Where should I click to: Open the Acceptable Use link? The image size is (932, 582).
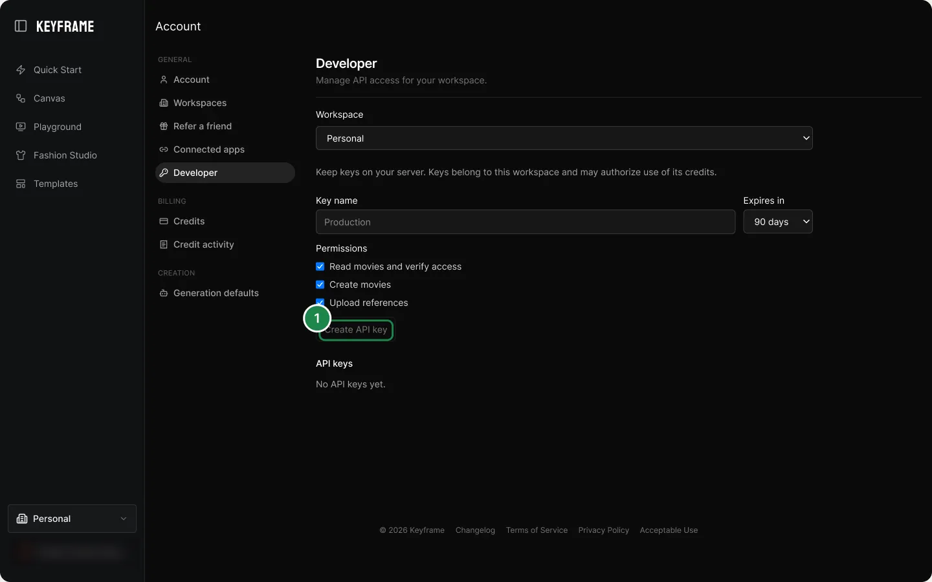coord(669,530)
